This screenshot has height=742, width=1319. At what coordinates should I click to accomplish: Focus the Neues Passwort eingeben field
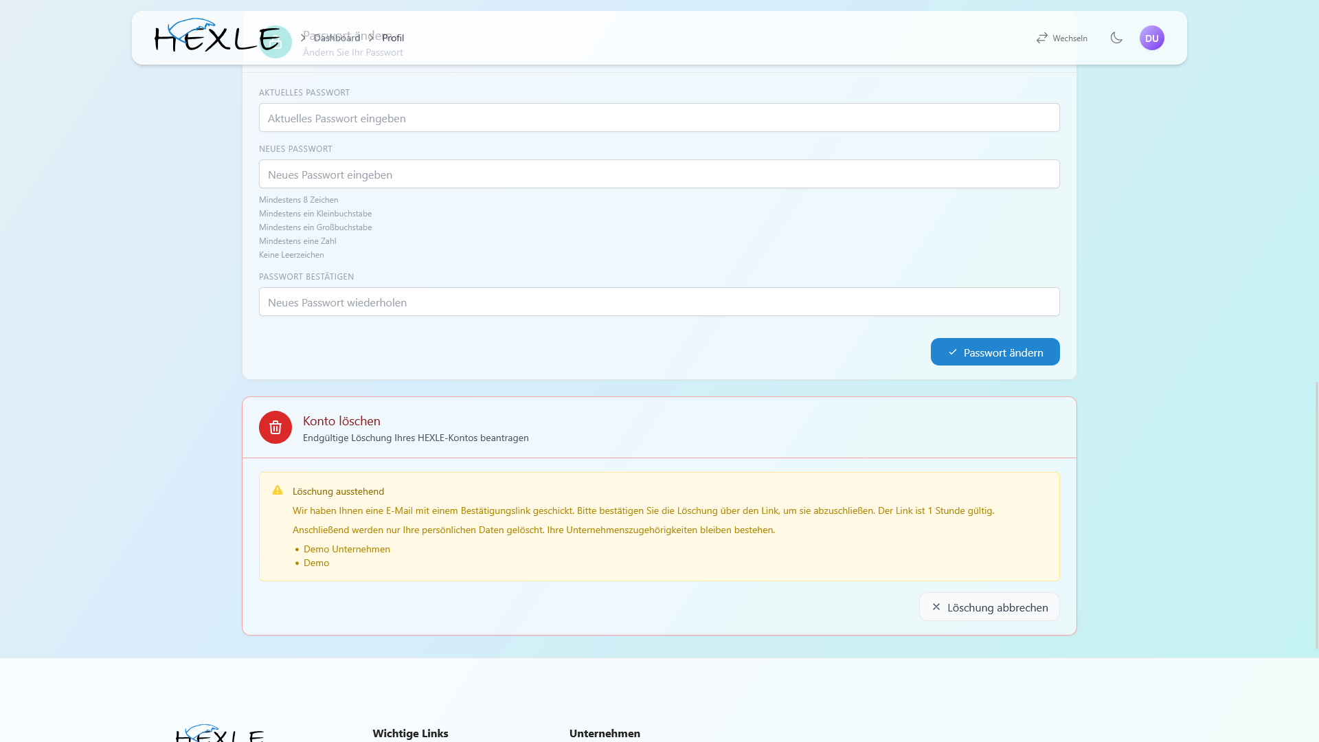659,174
